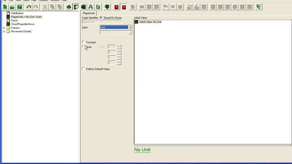Select the Initialization trigger

[17, 13]
